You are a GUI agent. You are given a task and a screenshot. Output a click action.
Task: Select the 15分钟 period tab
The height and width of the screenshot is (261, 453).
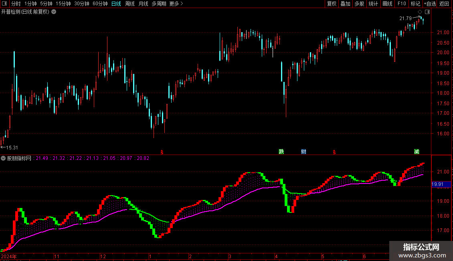coord(63,4)
